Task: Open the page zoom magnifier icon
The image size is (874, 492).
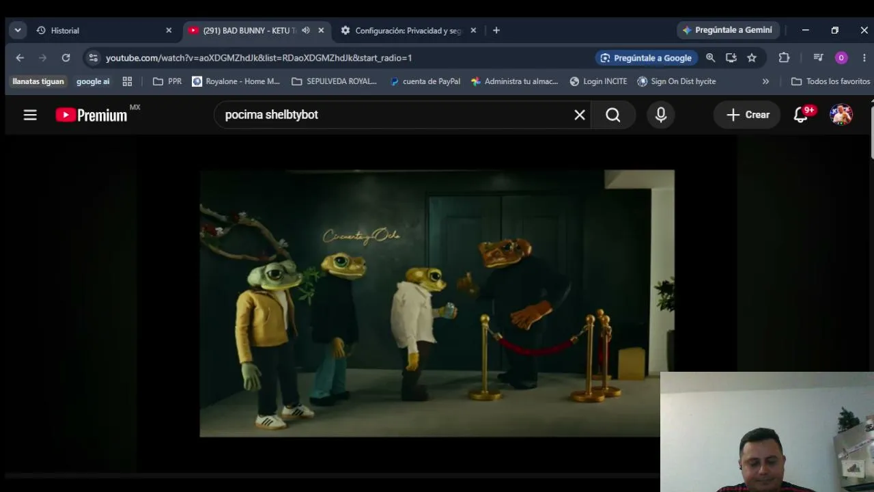Action: [x=711, y=58]
